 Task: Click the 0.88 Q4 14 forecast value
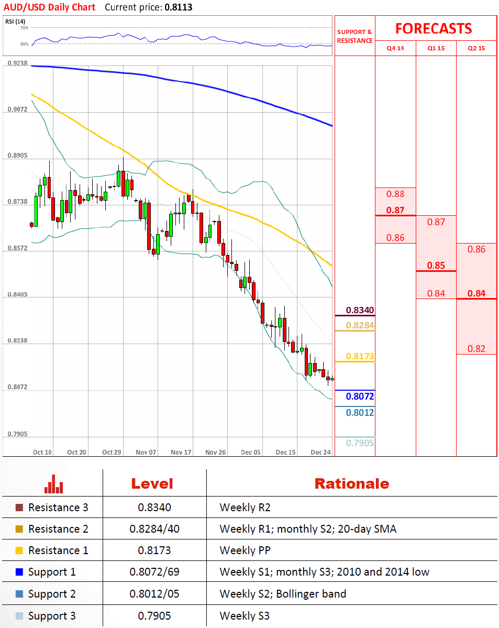(x=395, y=194)
